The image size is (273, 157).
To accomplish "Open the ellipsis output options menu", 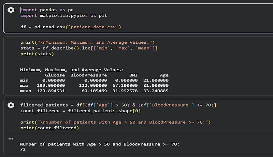I will click(11, 139).
